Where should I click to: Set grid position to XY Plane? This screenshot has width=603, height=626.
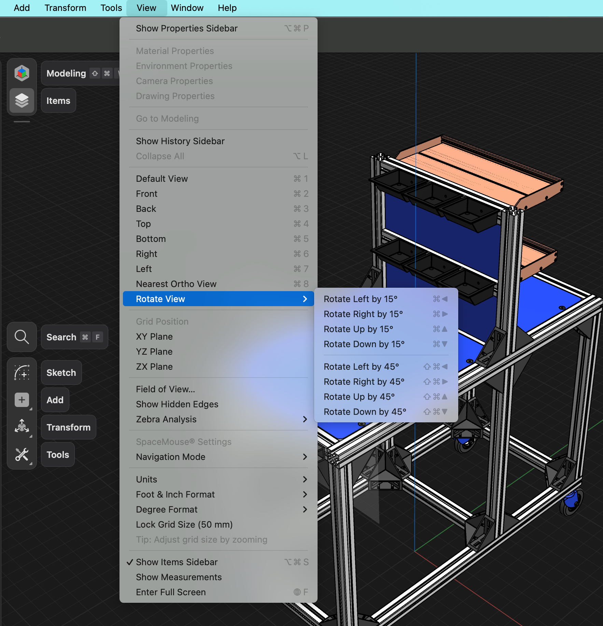(x=219, y=337)
